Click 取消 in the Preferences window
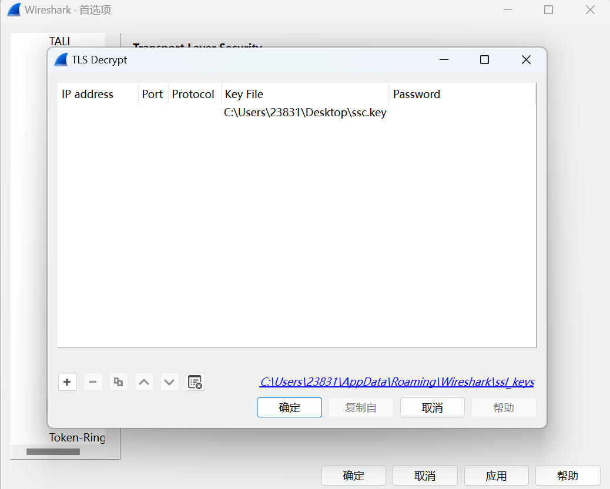The height and width of the screenshot is (489, 610). tap(425, 475)
